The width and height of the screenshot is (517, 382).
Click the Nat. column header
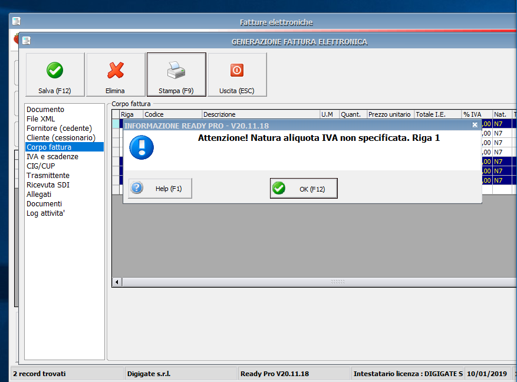(502, 114)
